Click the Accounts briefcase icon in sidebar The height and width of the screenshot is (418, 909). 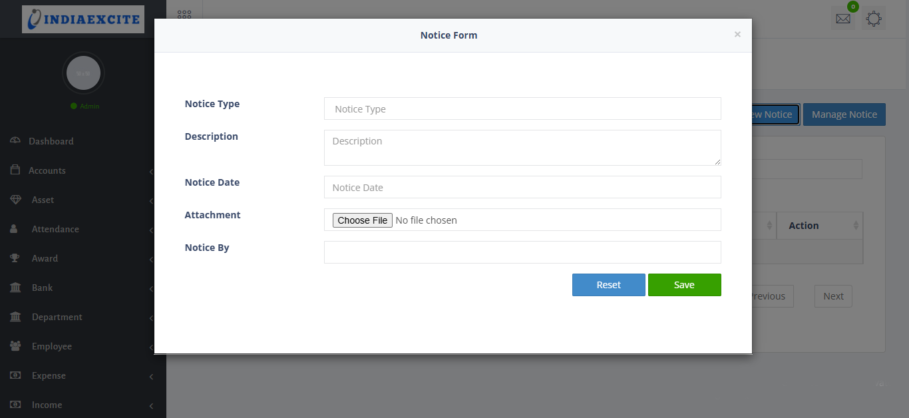(x=15, y=170)
